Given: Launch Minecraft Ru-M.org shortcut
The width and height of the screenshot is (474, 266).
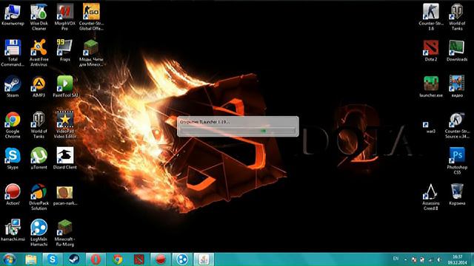Looking at the screenshot, I should pyautogui.click(x=64, y=233).
